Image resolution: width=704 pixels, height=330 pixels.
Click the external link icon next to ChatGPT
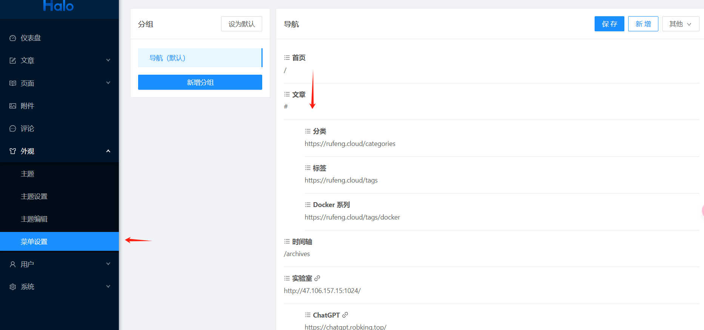pos(345,315)
